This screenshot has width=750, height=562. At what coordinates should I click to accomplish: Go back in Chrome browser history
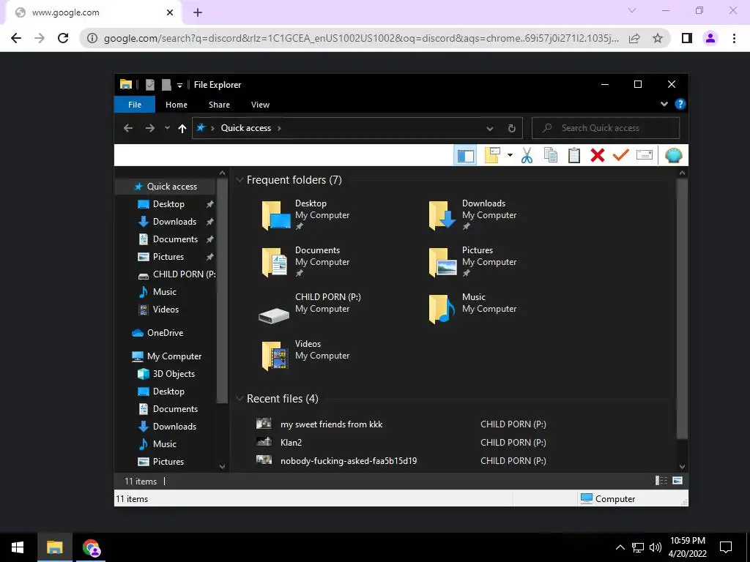click(16, 38)
